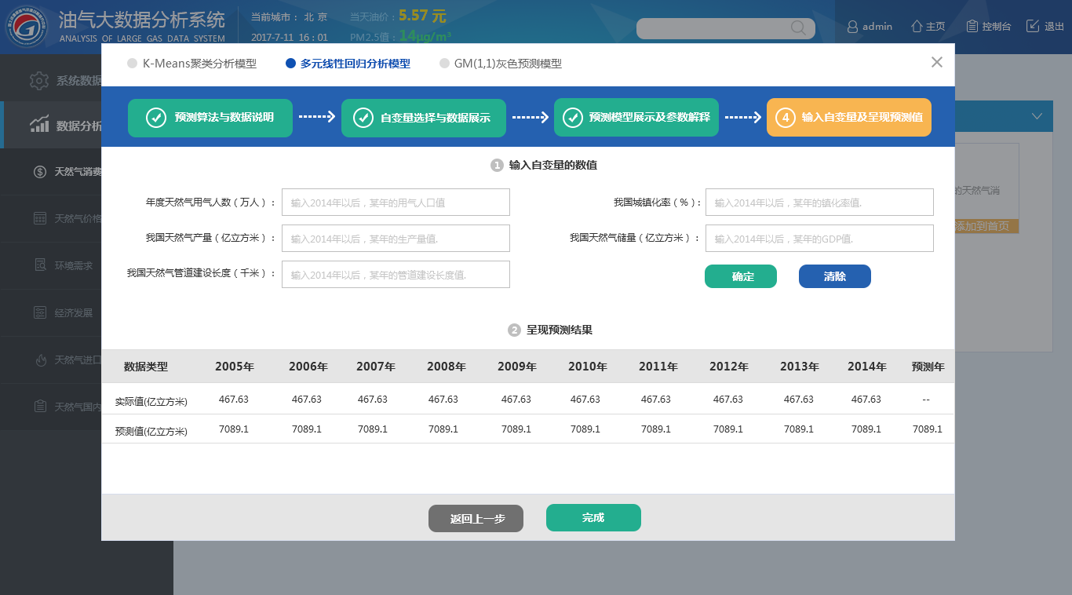
Task: Click the 2005年 actual value 467.63
Action: (234, 400)
